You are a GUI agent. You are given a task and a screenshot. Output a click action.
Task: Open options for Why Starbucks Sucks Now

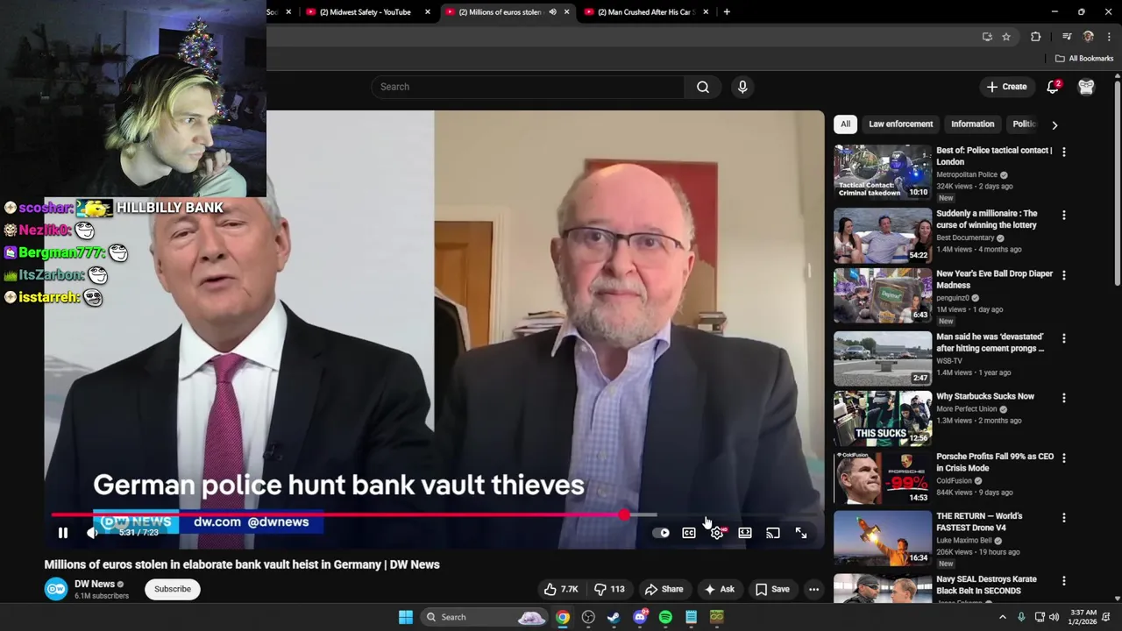click(1064, 398)
